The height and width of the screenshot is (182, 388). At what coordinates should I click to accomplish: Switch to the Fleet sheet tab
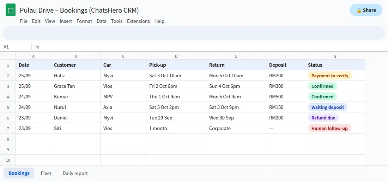[46, 173]
